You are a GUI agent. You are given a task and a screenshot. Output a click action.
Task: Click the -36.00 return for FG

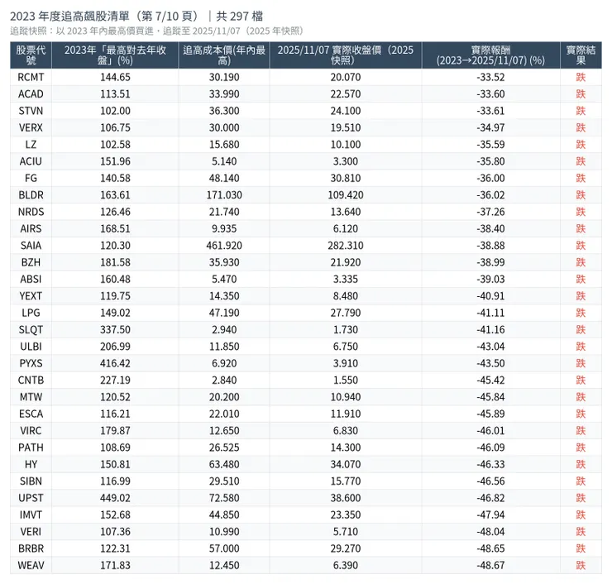(x=490, y=178)
